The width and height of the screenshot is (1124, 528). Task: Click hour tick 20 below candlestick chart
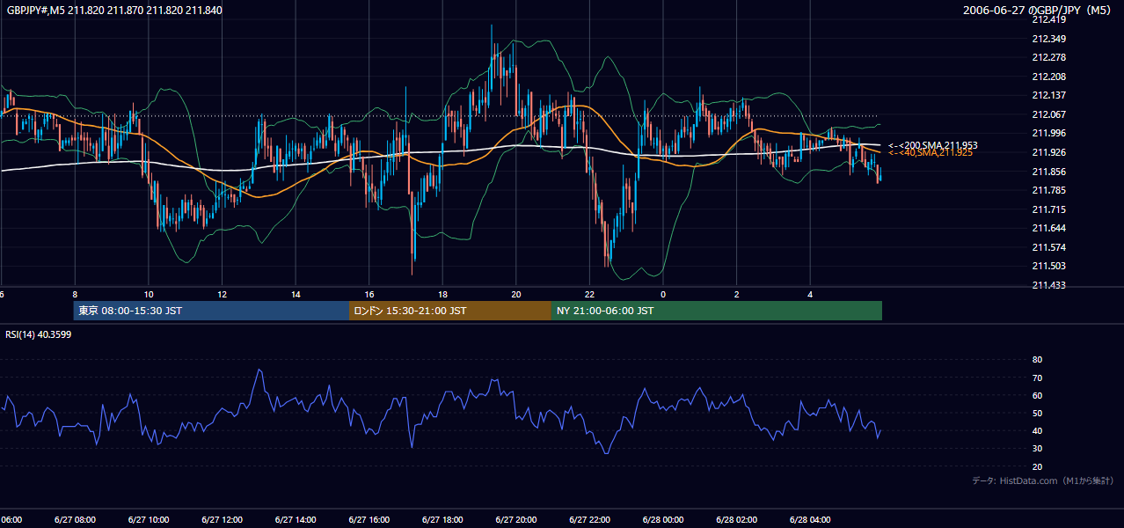[516, 295]
